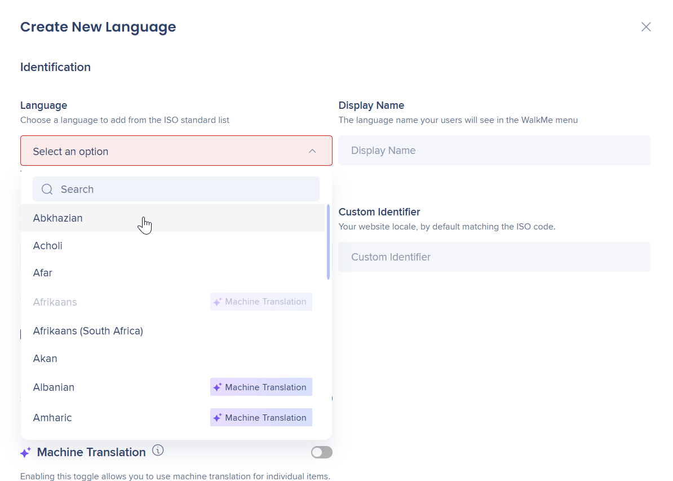The image size is (673, 481).
Task: Choose Afar in the language list
Action: click(x=43, y=273)
